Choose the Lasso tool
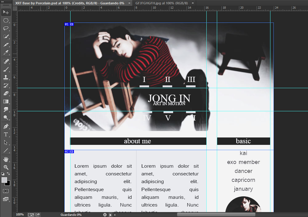 pyautogui.click(x=6, y=28)
